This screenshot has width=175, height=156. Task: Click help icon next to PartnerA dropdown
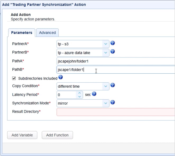pos(113,43)
